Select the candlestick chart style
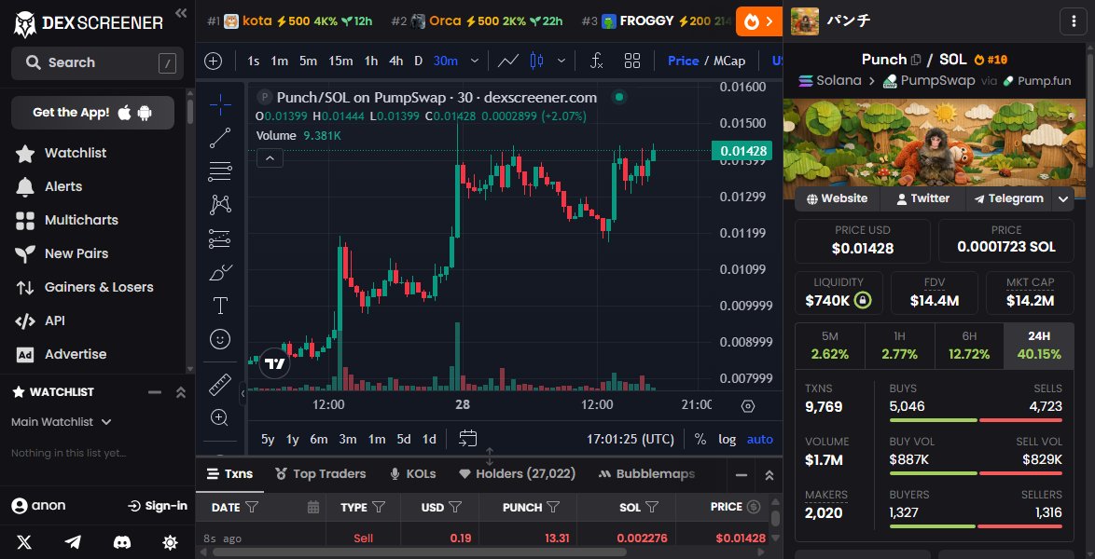Screen dimensions: 1095x559 536,61
